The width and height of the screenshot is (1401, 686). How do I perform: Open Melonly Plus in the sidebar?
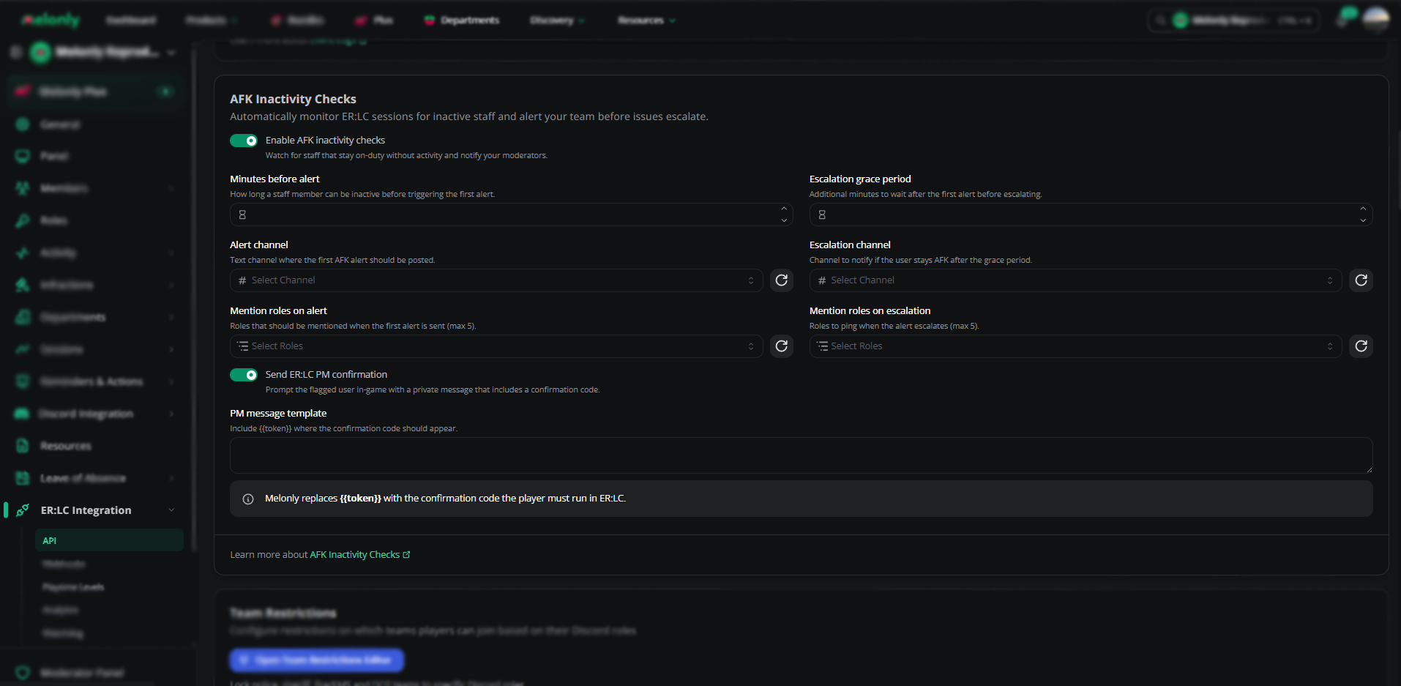[x=94, y=92]
